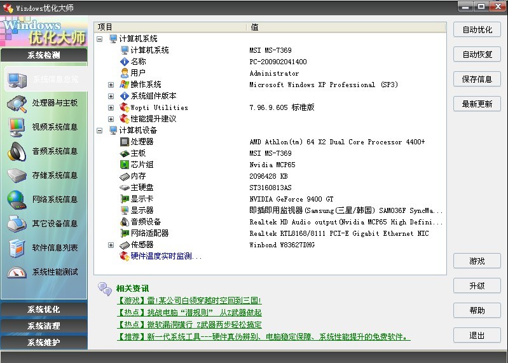Select the 'NVIDIA GeForce 9400 GT' value
508x363 pixels.
click(291, 199)
